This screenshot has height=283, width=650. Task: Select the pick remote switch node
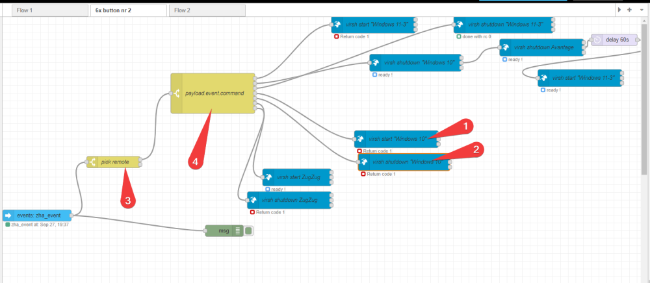coord(113,162)
